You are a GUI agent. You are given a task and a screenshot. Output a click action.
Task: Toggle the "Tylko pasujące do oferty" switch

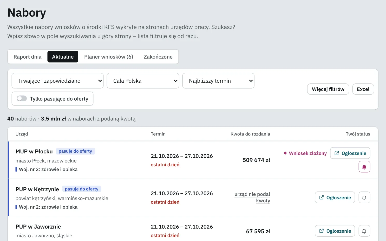coord(22,98)
